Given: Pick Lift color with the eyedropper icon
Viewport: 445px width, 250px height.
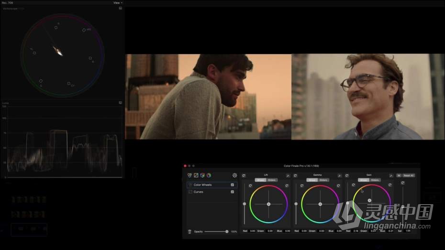Looking at the screenshot, I should point(288,176).
